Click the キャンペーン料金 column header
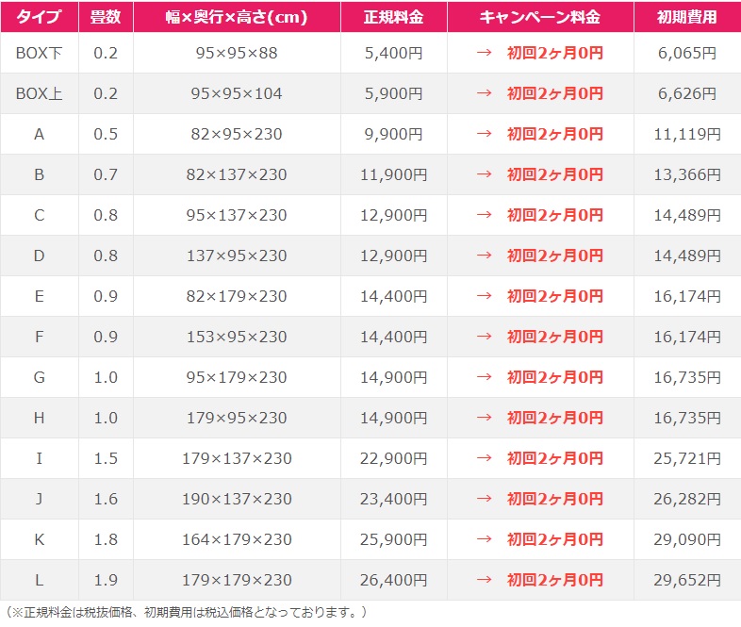The width and height of the screenshot is (741, 627). click(x=540, y=17)
